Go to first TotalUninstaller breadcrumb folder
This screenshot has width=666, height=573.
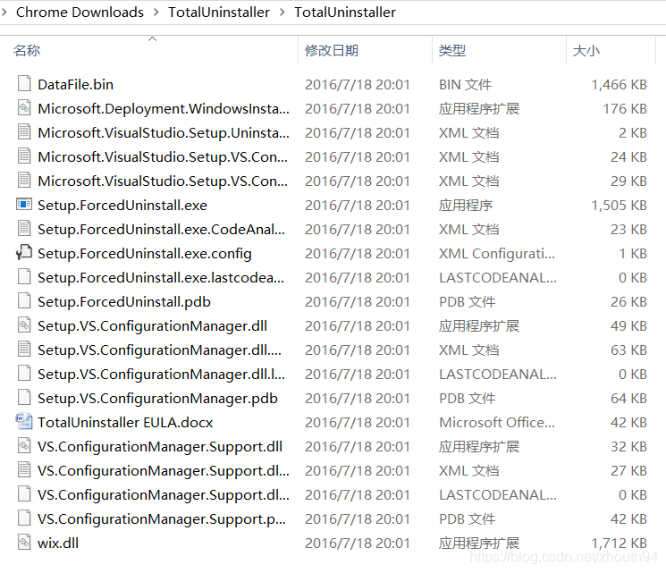tap(219, 13)
